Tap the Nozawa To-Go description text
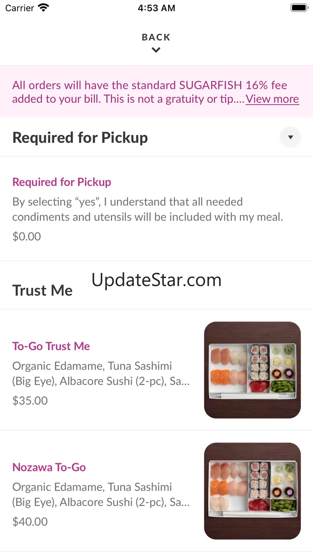Image resolution: width=313 pixels, height=557 pixels. (x=101, y=494)
